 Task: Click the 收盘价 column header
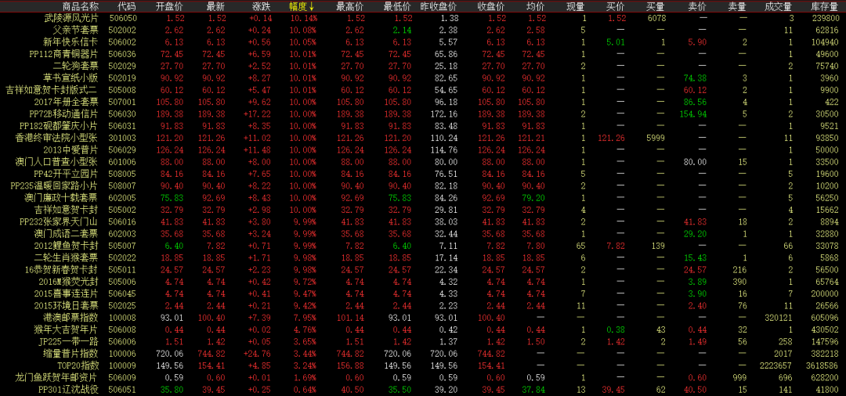click(x=491, y=6)
